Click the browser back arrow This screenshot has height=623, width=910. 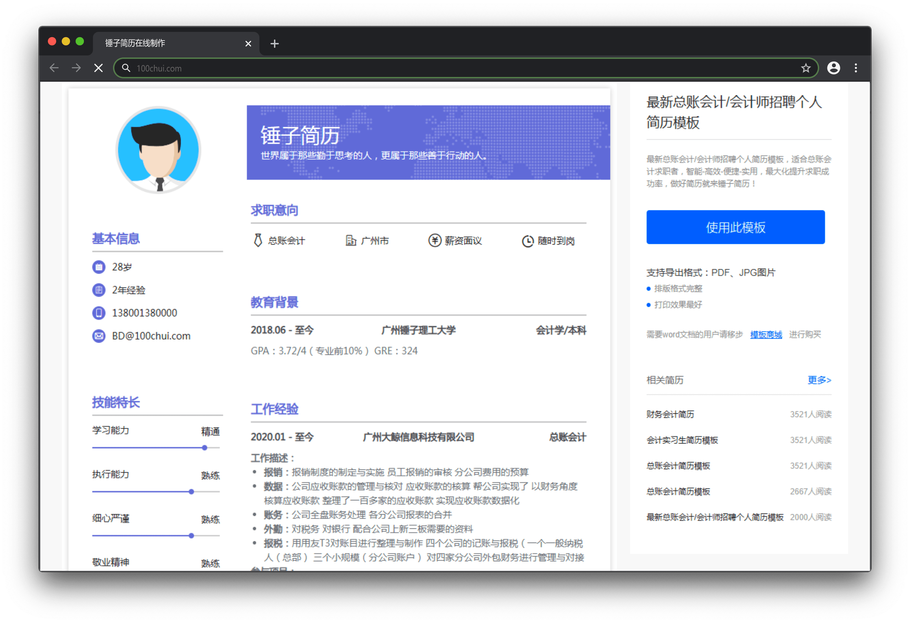point(54,68)
